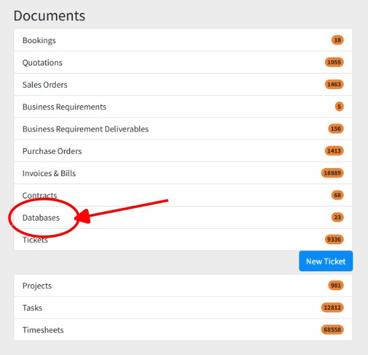The height and width of the screenshot is (355, 368).
Task: Click the New Ticket button
Action: [x=326, y=261]
